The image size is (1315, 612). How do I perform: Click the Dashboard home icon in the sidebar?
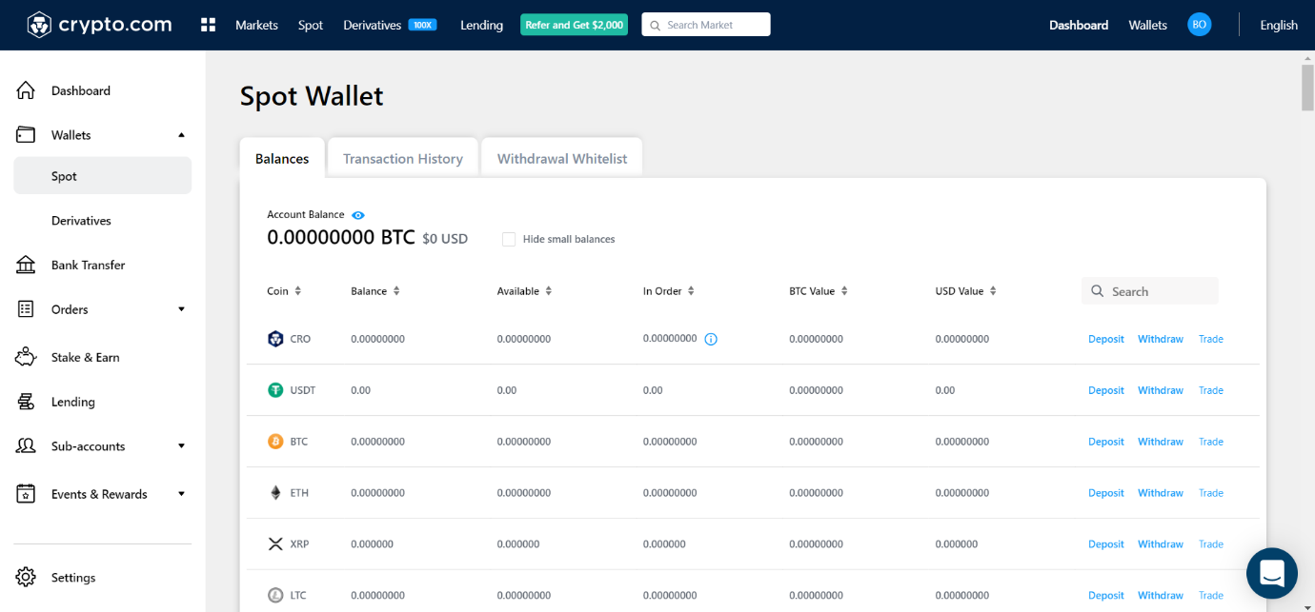coord(26,90)
